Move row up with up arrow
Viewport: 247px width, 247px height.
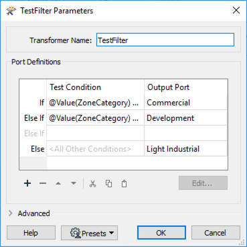(58, 183)
